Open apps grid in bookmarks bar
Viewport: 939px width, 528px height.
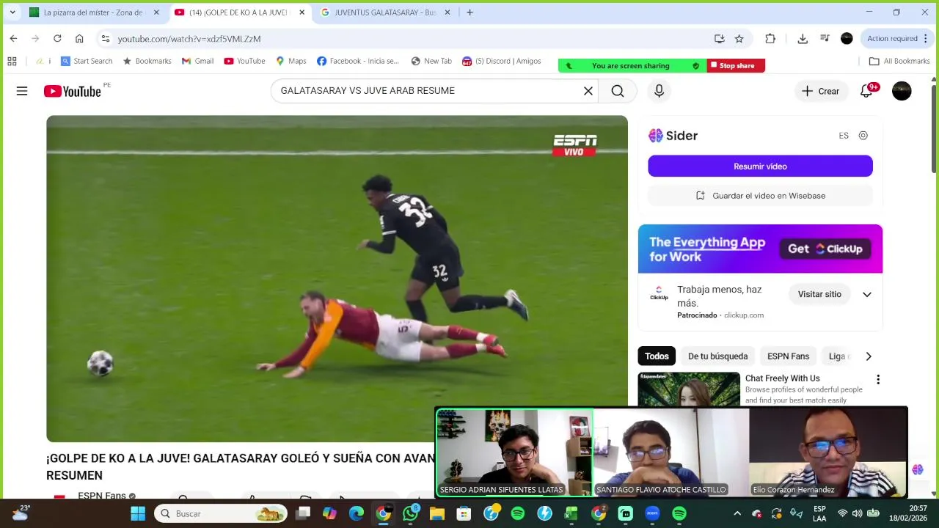pyautogui.click(x=12, y=61)
